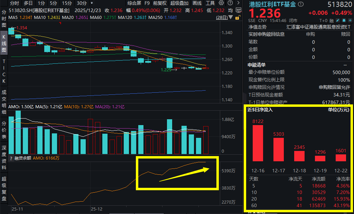Open the help question mark icon
Screen dimensions: 354x214
pyautogui.click(x=230, y=3)
